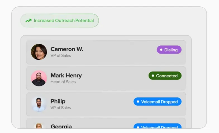Click the green trending-up arrow icon
The height and width of the screenshot is (133, 219).
(x=28, y=21)
